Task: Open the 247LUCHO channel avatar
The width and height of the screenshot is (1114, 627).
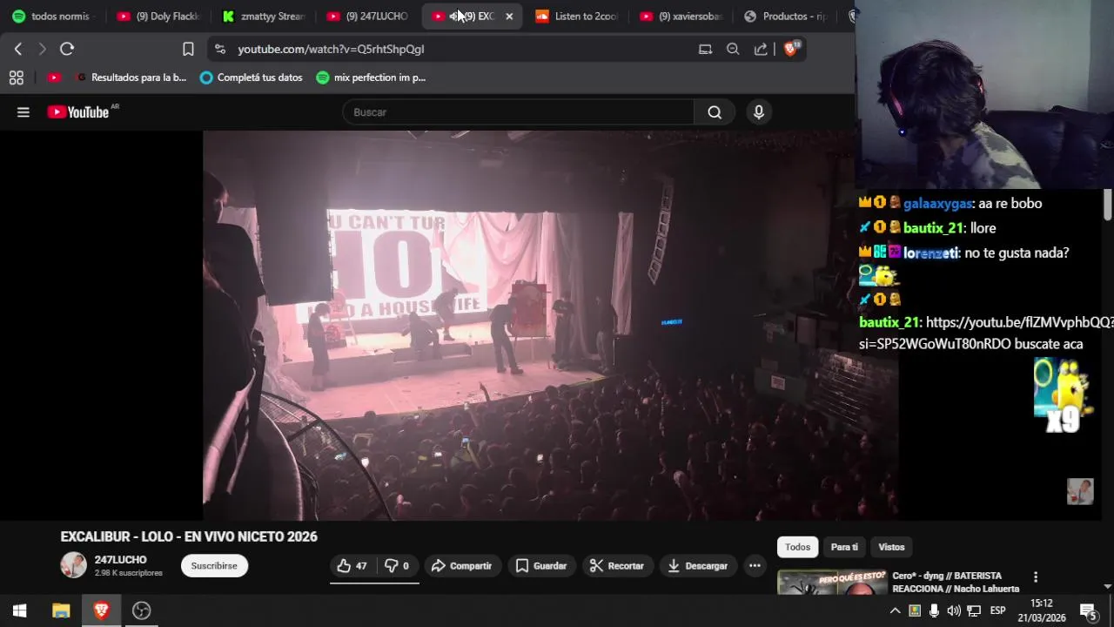Action: point(74,565)
